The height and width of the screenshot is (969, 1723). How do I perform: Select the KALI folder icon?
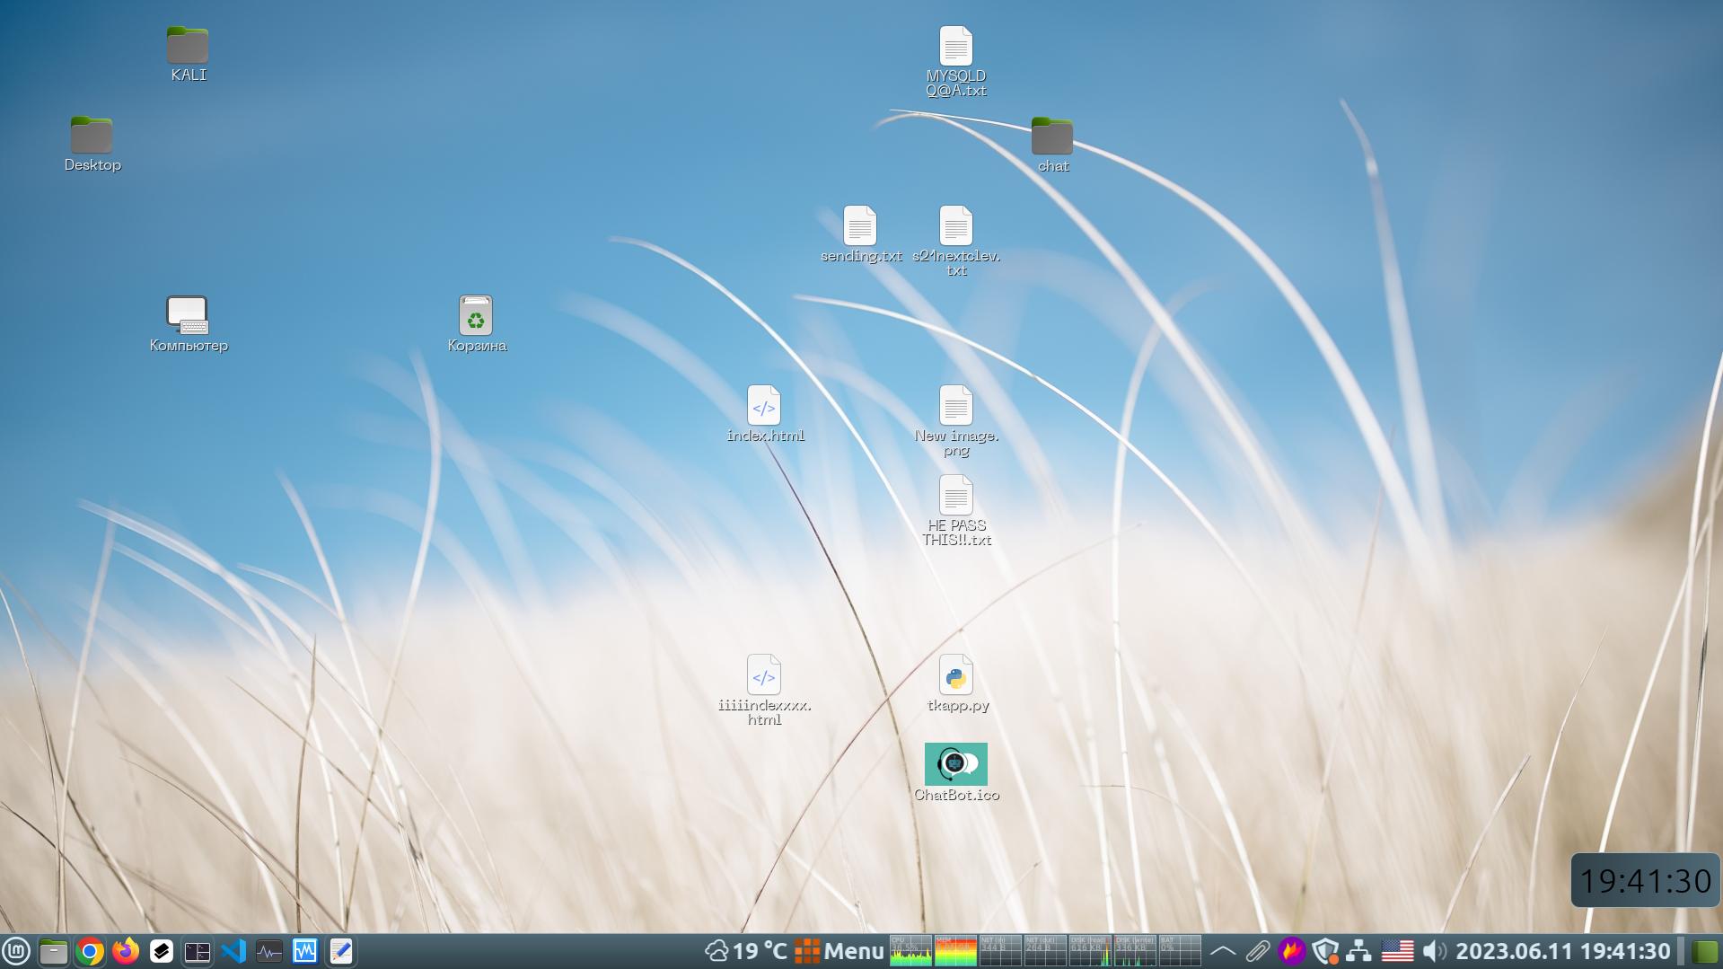click(188, 55)
